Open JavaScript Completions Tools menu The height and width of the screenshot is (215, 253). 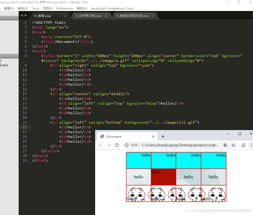112,8
